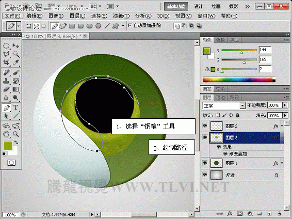292x219 pixels.
Task: Select the Blur tool
Action: 6,98
